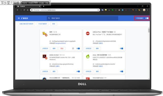Click the load unpacked extension button
This screenshot has width=163, height=96.
26,24
